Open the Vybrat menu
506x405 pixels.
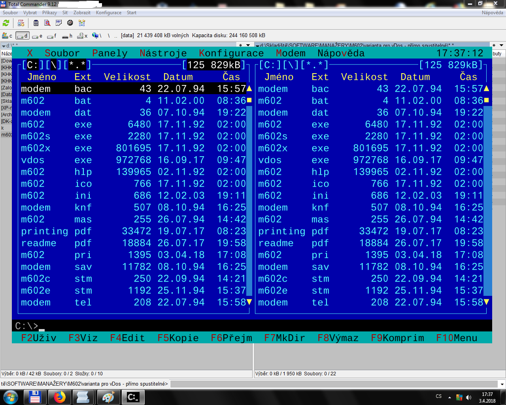[30, 13]
